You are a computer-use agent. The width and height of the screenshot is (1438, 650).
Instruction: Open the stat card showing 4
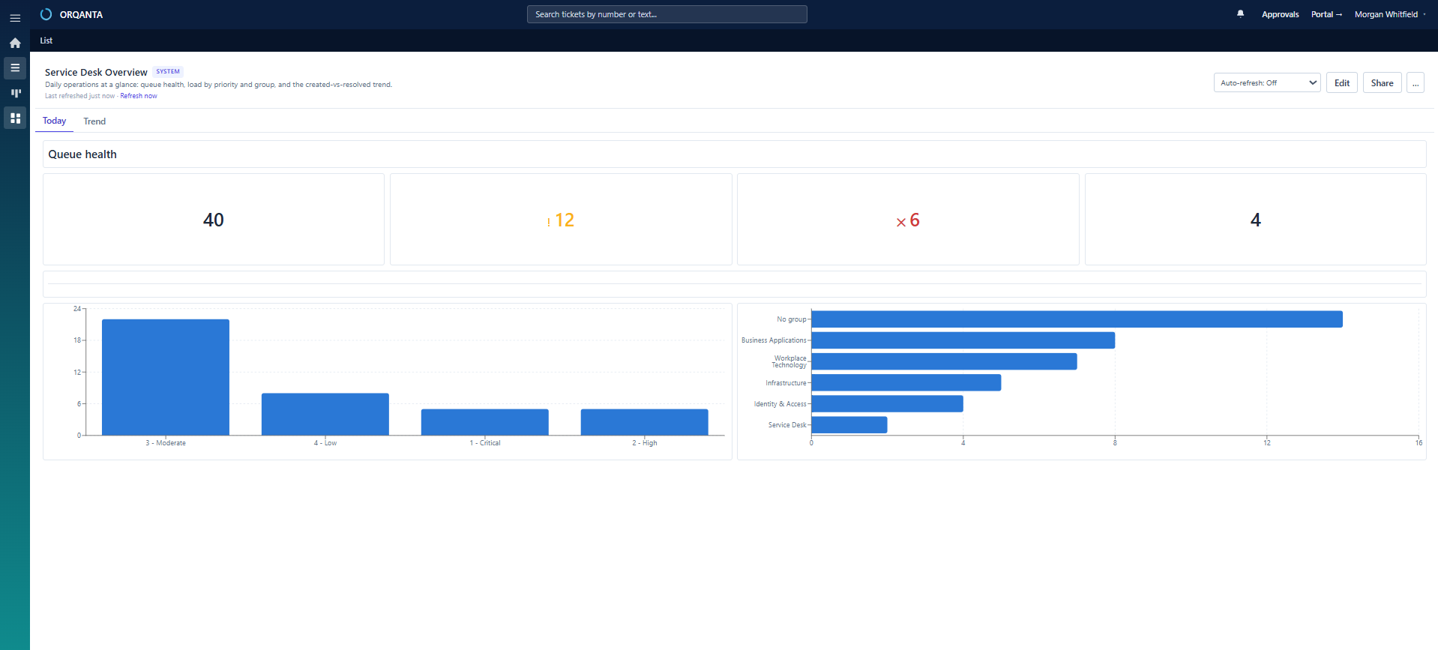[1256, 220]
